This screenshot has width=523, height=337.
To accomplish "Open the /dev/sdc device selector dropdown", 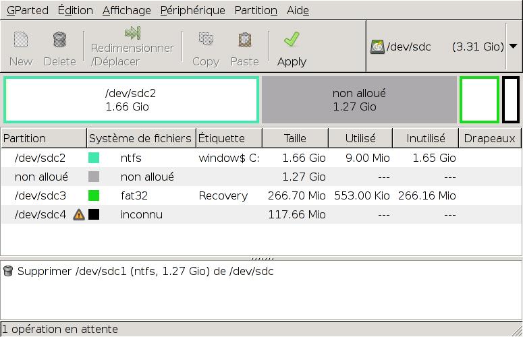I will point(512,47).
